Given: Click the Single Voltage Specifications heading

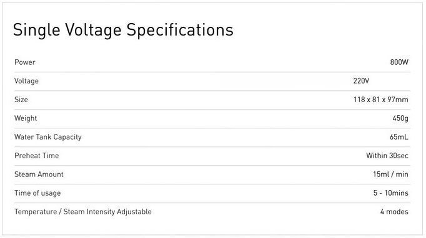Looking at the screenshot, I should 123,31.
